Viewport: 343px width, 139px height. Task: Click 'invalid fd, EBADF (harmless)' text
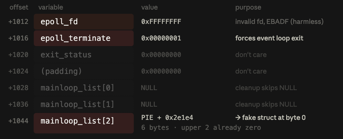click(279, 22)
